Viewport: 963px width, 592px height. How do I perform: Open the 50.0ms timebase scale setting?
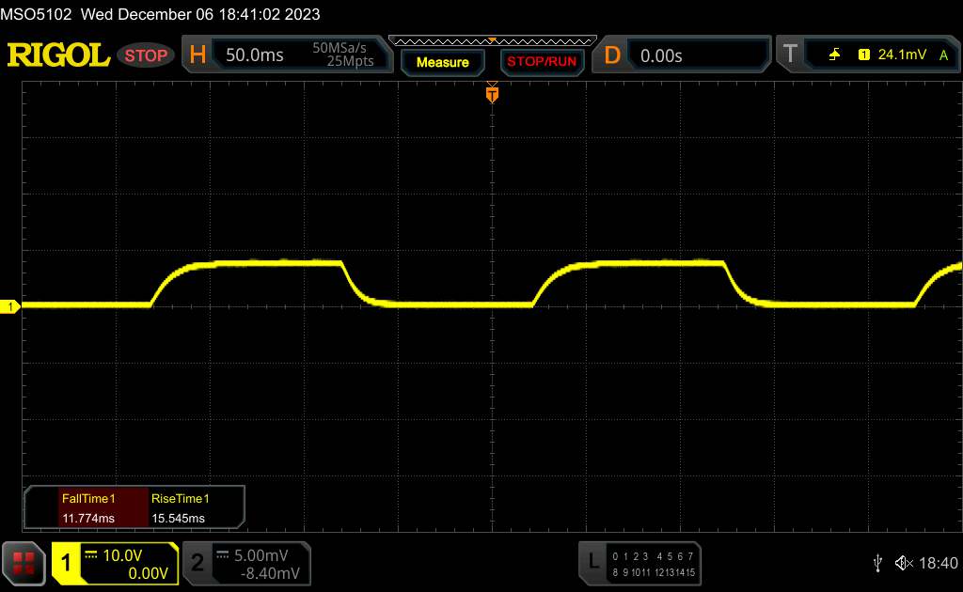[255, 55]
